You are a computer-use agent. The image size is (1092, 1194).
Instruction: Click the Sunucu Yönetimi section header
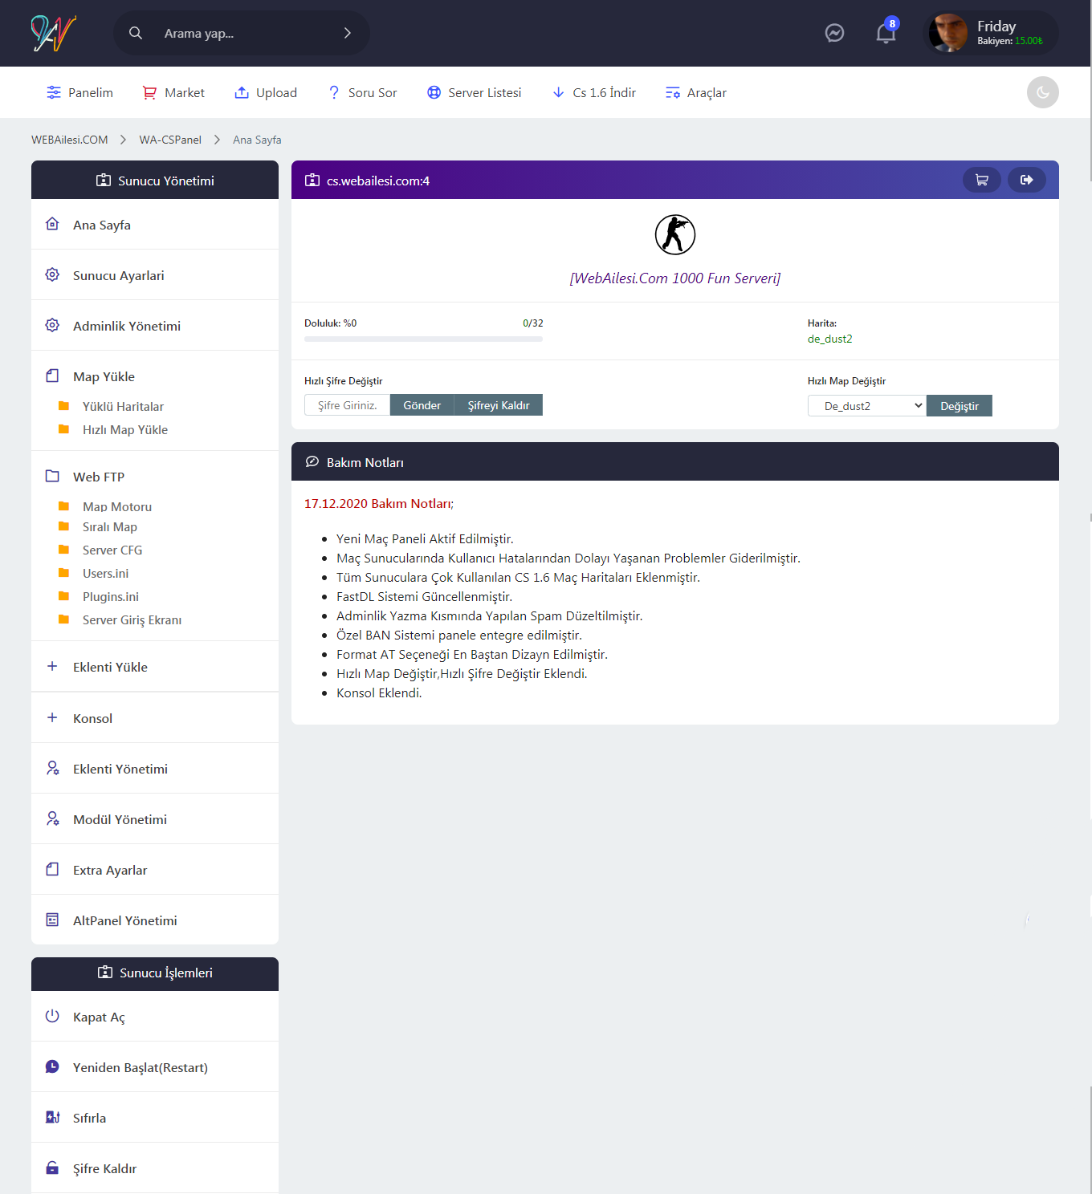155,180
